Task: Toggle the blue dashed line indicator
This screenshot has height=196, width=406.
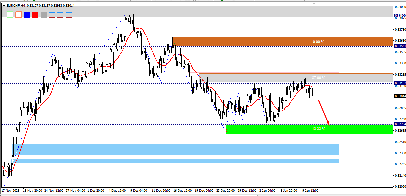Action: pyautogui.click(x=60, y=12)
